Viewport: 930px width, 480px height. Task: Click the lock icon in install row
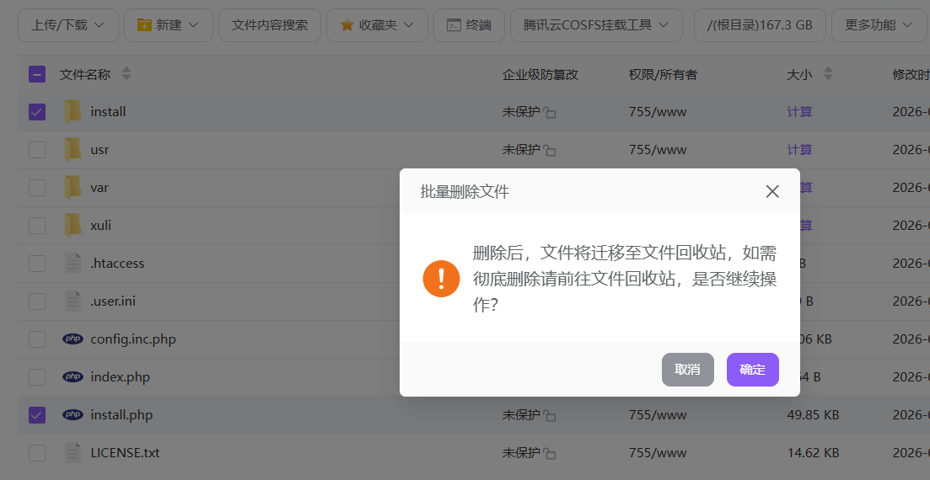coord(550,112)
